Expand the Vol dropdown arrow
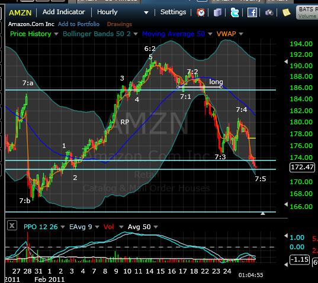318x283 pixels. tap(121, 227)
